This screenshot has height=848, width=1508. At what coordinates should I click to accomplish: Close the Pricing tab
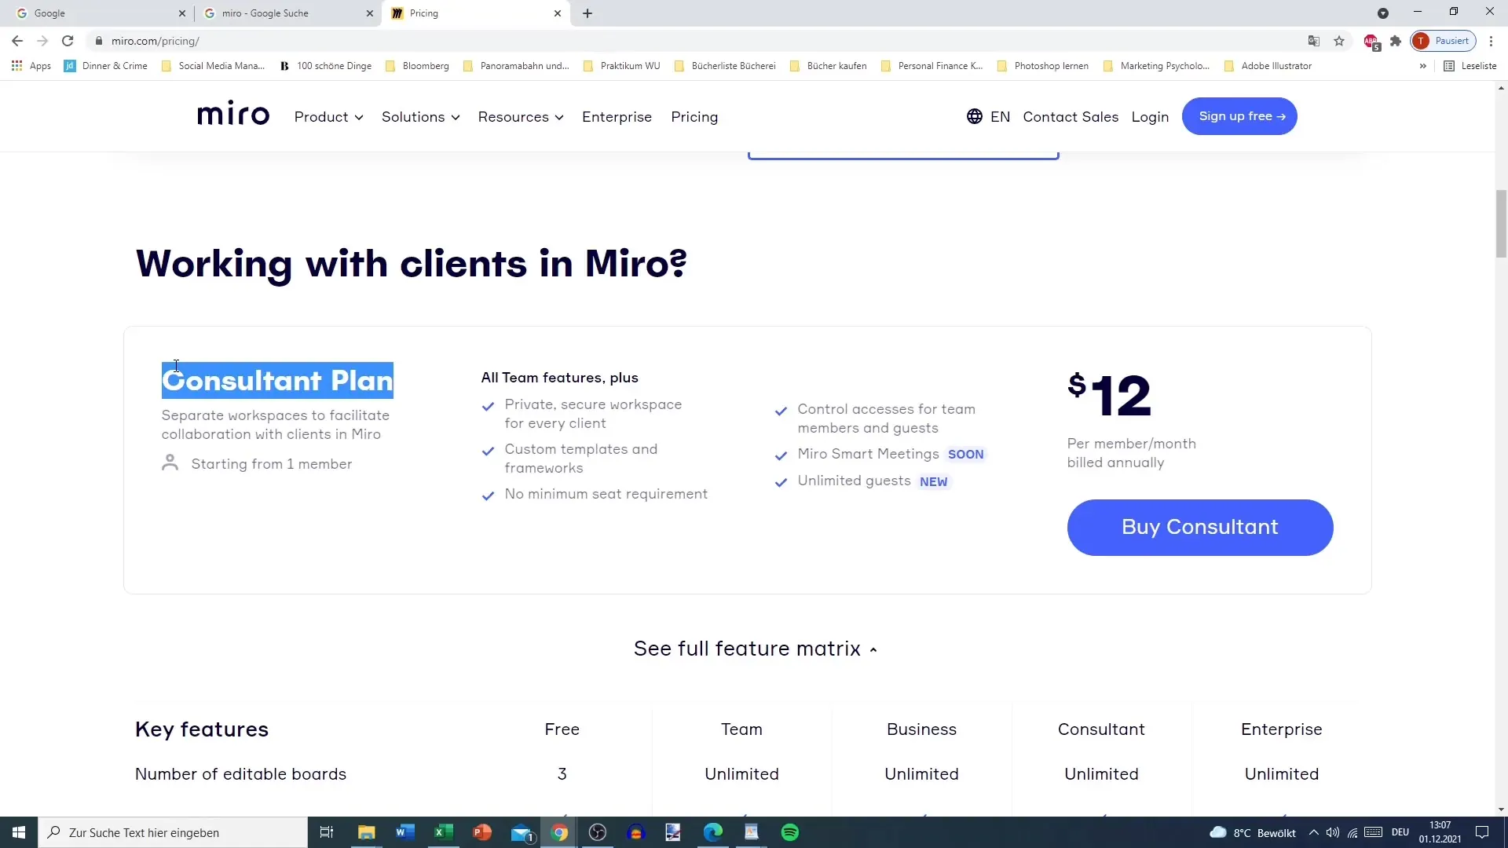click(557, 13)
